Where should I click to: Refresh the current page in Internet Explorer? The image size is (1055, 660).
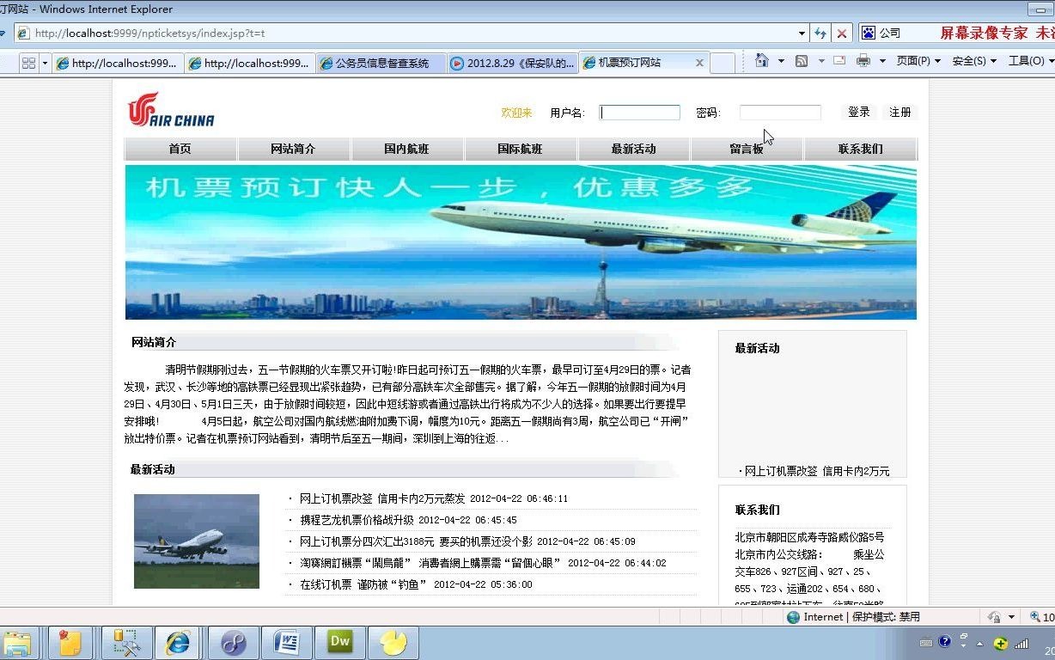click(x=820, y=33)
